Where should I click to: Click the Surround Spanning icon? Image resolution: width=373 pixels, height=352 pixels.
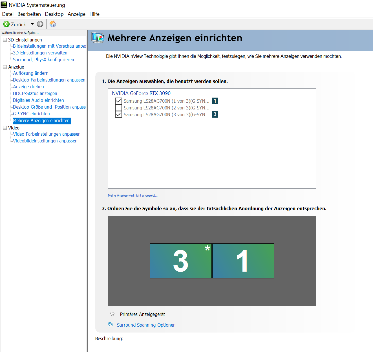pos(111,324)
